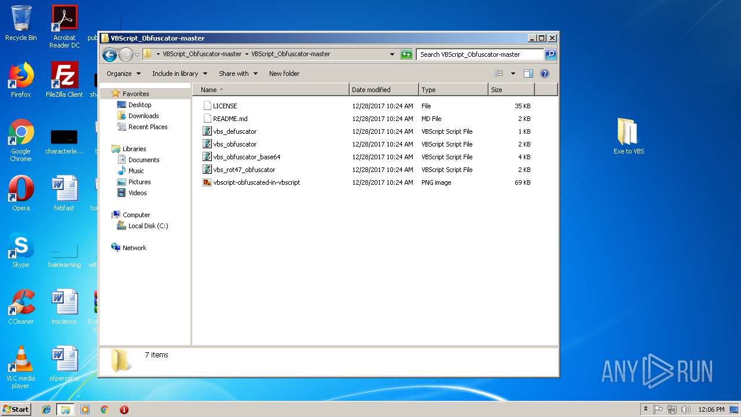Sort files by Type column
Screen dimensions: 741x417
point(453,90)
